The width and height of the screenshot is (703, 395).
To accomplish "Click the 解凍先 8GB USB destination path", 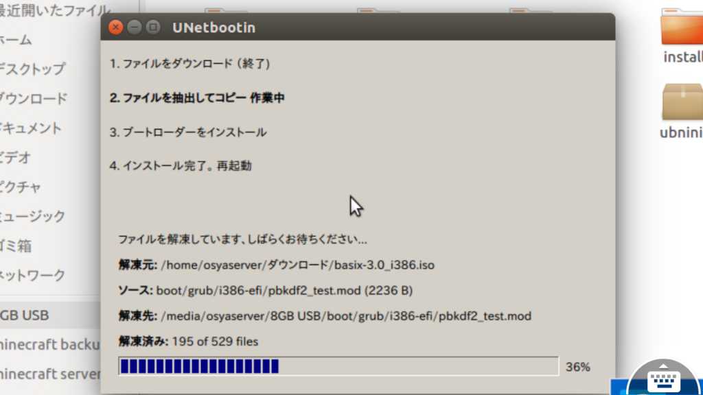I will point(325,315).
